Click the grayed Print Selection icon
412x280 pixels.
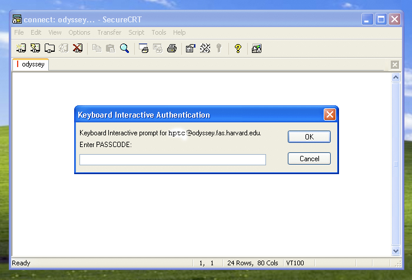tap(158, 48)
